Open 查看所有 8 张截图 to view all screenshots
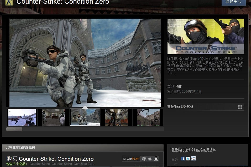This screenshot has height=167, width=251. click(180, 107)
